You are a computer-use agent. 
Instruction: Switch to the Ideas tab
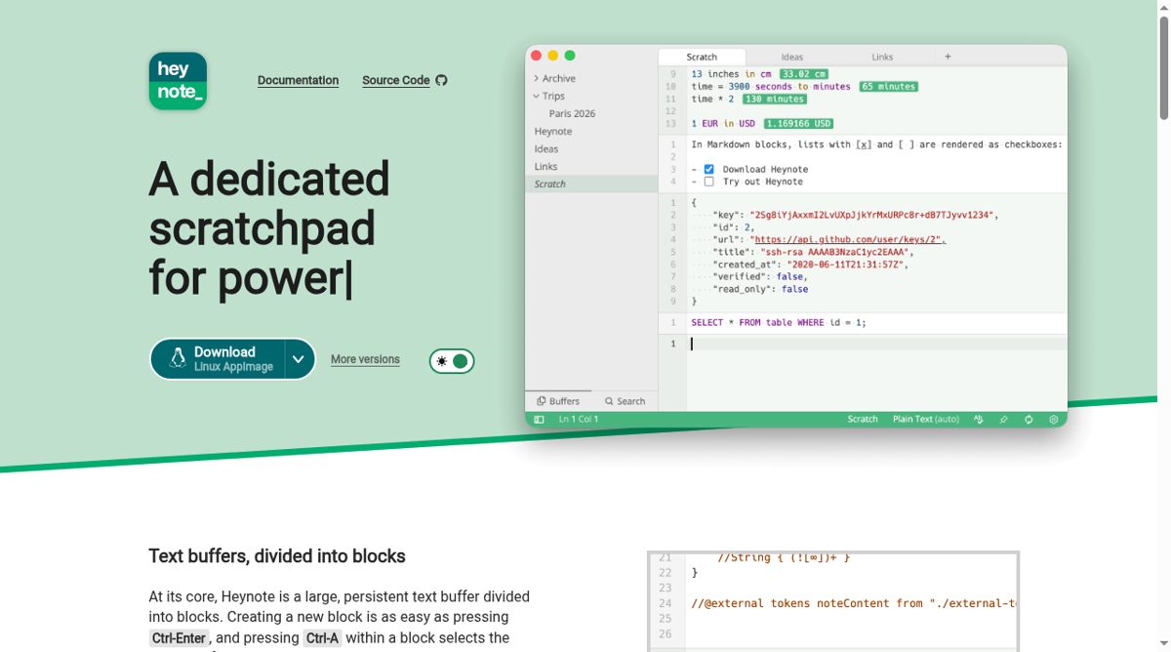(x=792, y=57)
